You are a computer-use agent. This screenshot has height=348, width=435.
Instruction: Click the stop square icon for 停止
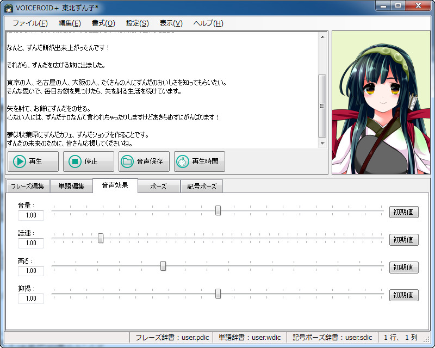[x=75, y=161]
